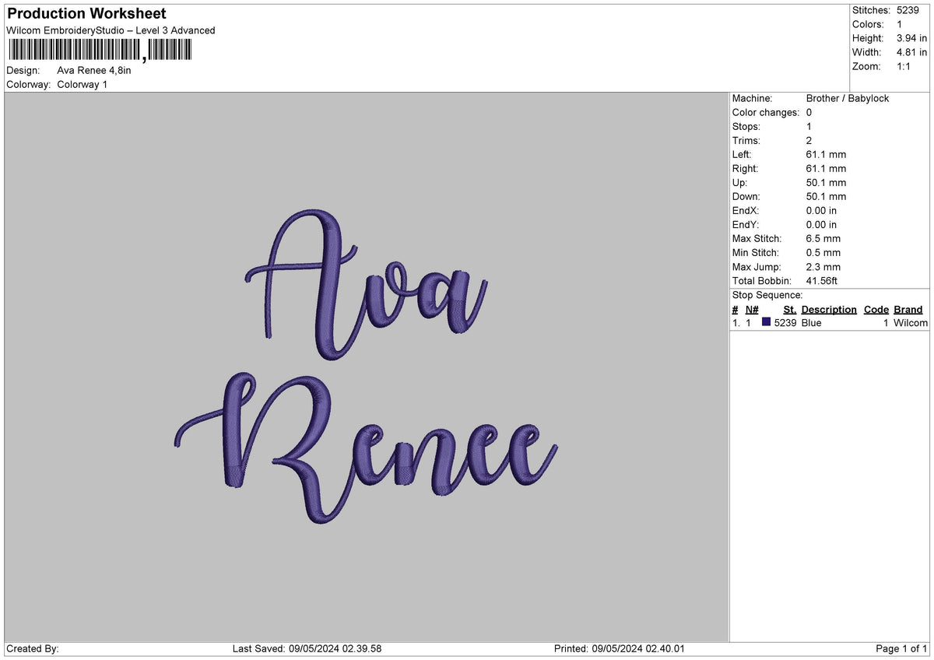
Task: Select the Brand column header
Action: pyautogui.click(x=908, y=309)
